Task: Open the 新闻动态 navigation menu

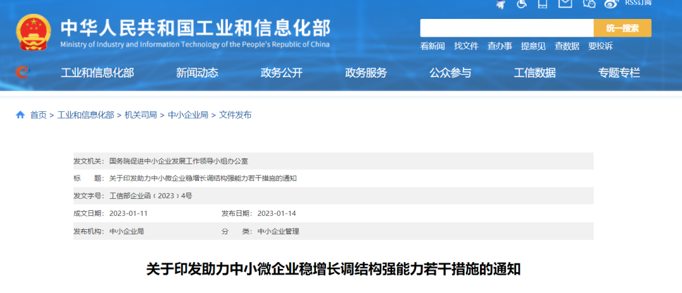Action: click(x=197, y=73)
